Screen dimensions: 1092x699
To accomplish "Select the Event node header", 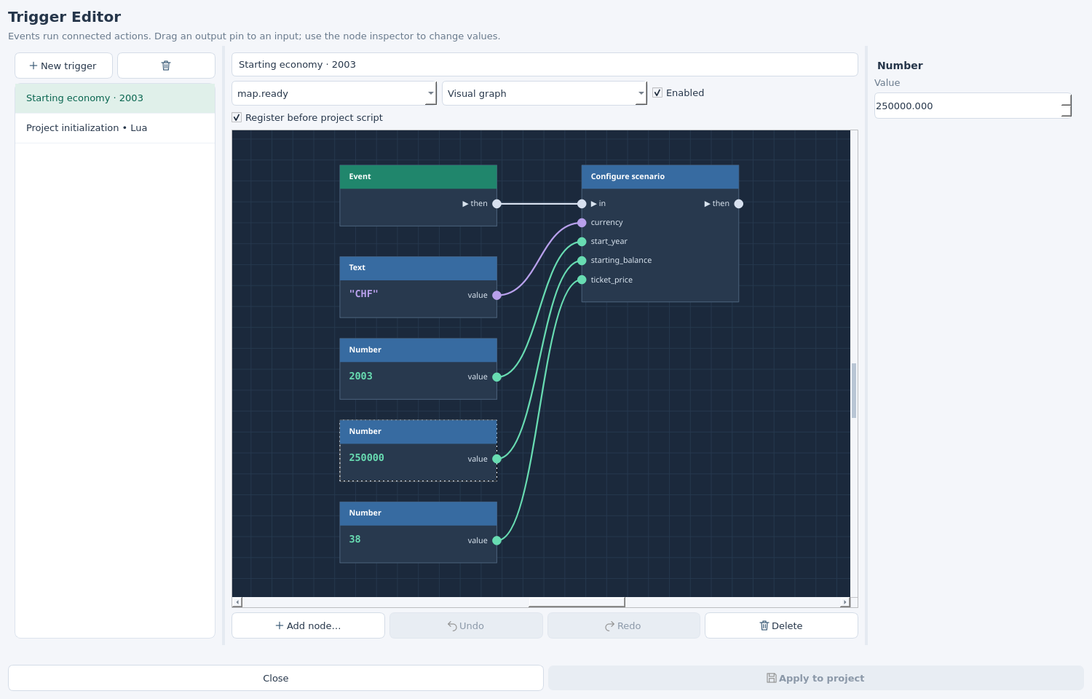I will 419,177.
